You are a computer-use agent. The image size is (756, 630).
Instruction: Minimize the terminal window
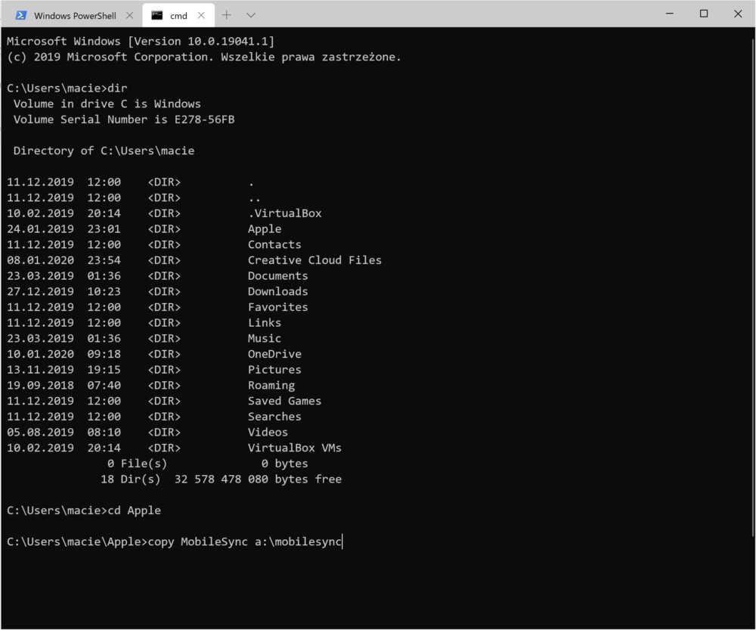pyautogui.click(x=669, y=14)
